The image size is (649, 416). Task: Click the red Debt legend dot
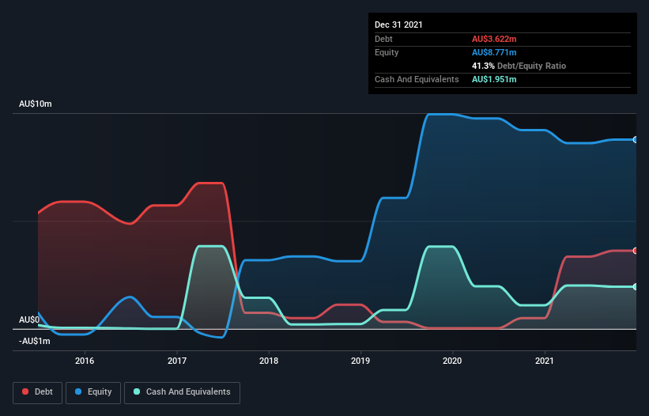tap(25, 391)
